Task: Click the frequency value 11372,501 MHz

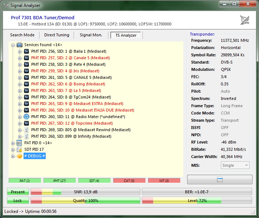Action: click(235, 40)
